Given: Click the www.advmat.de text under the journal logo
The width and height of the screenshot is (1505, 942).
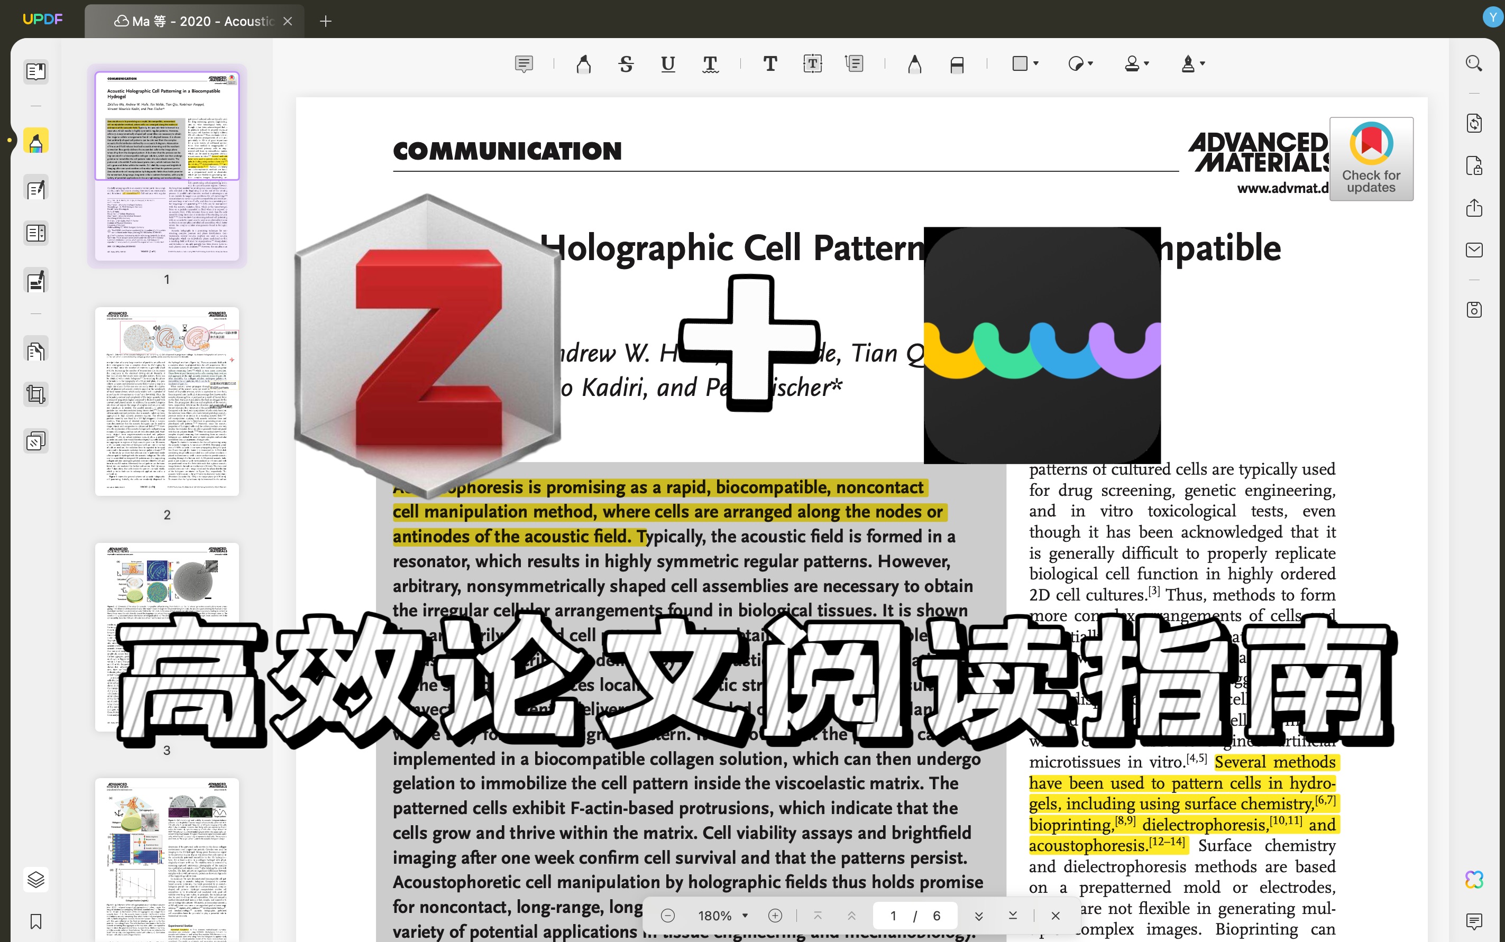Looking at the screenshot, I should click(1282, 188).
